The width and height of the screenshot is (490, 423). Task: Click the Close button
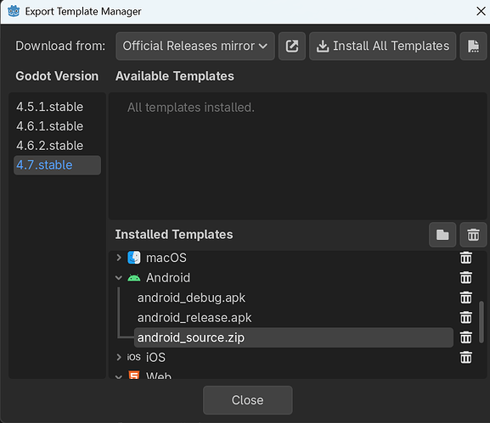pyautogui.click(x=247, y=400)
